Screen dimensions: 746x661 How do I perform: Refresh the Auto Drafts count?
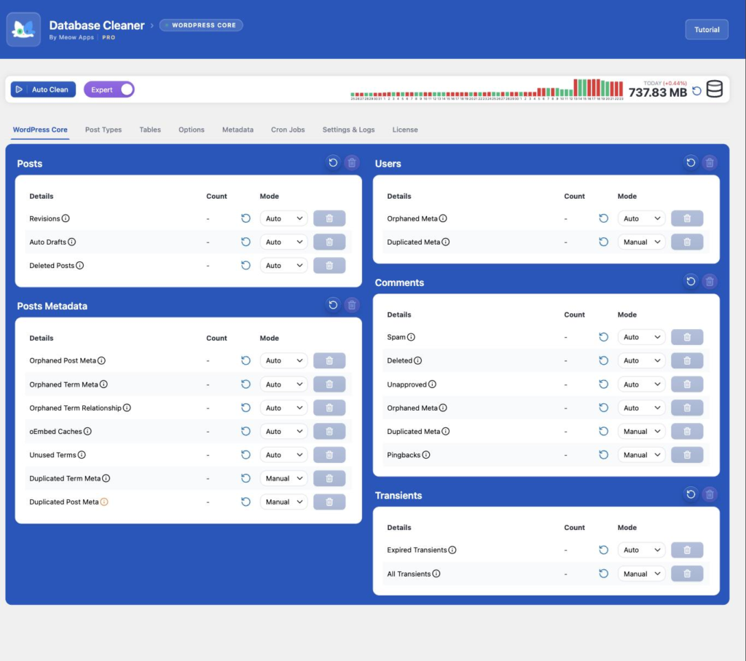pyautogui.click(x=246, y=242)
